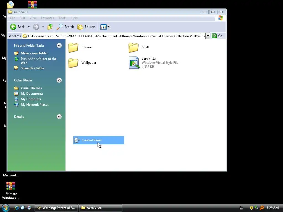Minimize the Aero Vista window
The width and height of the screenshot is (283, 212).
point(205,12)
